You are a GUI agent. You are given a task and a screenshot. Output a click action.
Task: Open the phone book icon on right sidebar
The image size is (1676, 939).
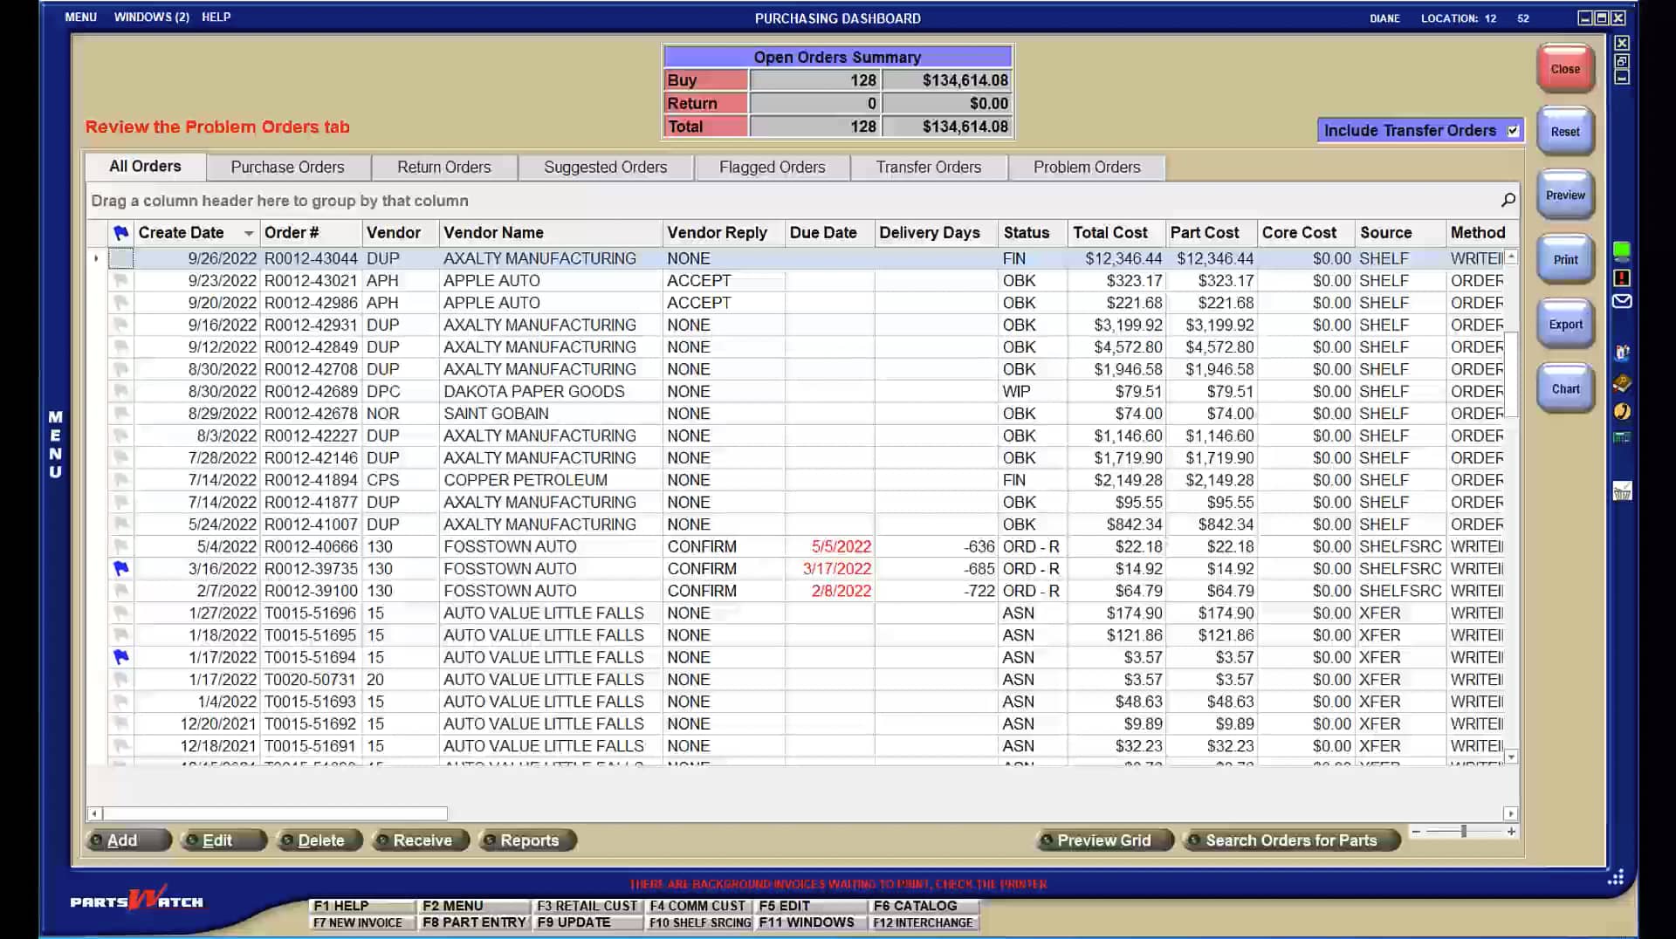tap(1622, 384)
